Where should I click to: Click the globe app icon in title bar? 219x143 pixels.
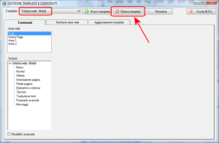click(4, 4)
